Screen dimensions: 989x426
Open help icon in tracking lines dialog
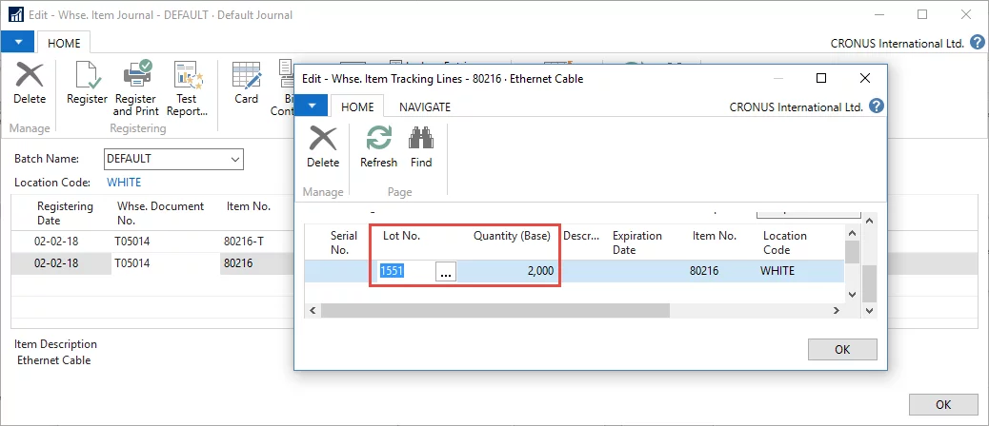coord(877,106)
